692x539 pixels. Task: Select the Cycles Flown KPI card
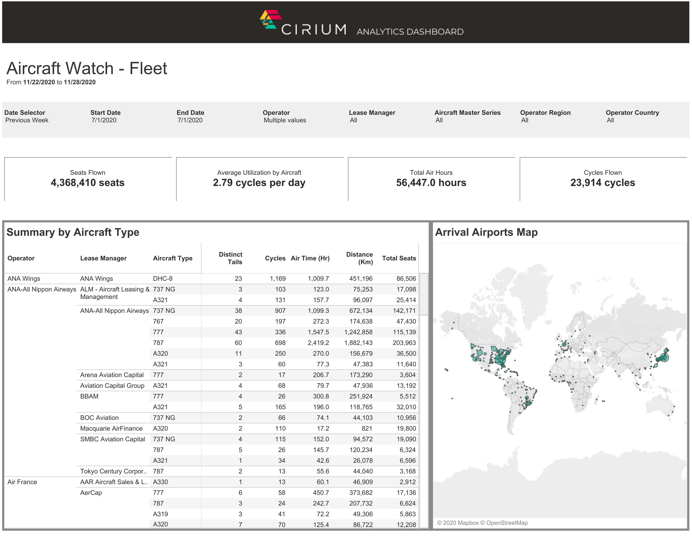(603, 179)
